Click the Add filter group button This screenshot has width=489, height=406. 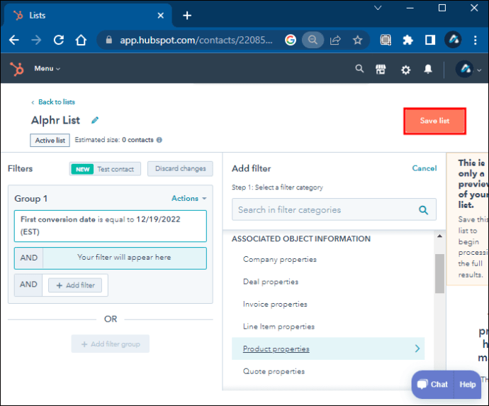(111, 344)
